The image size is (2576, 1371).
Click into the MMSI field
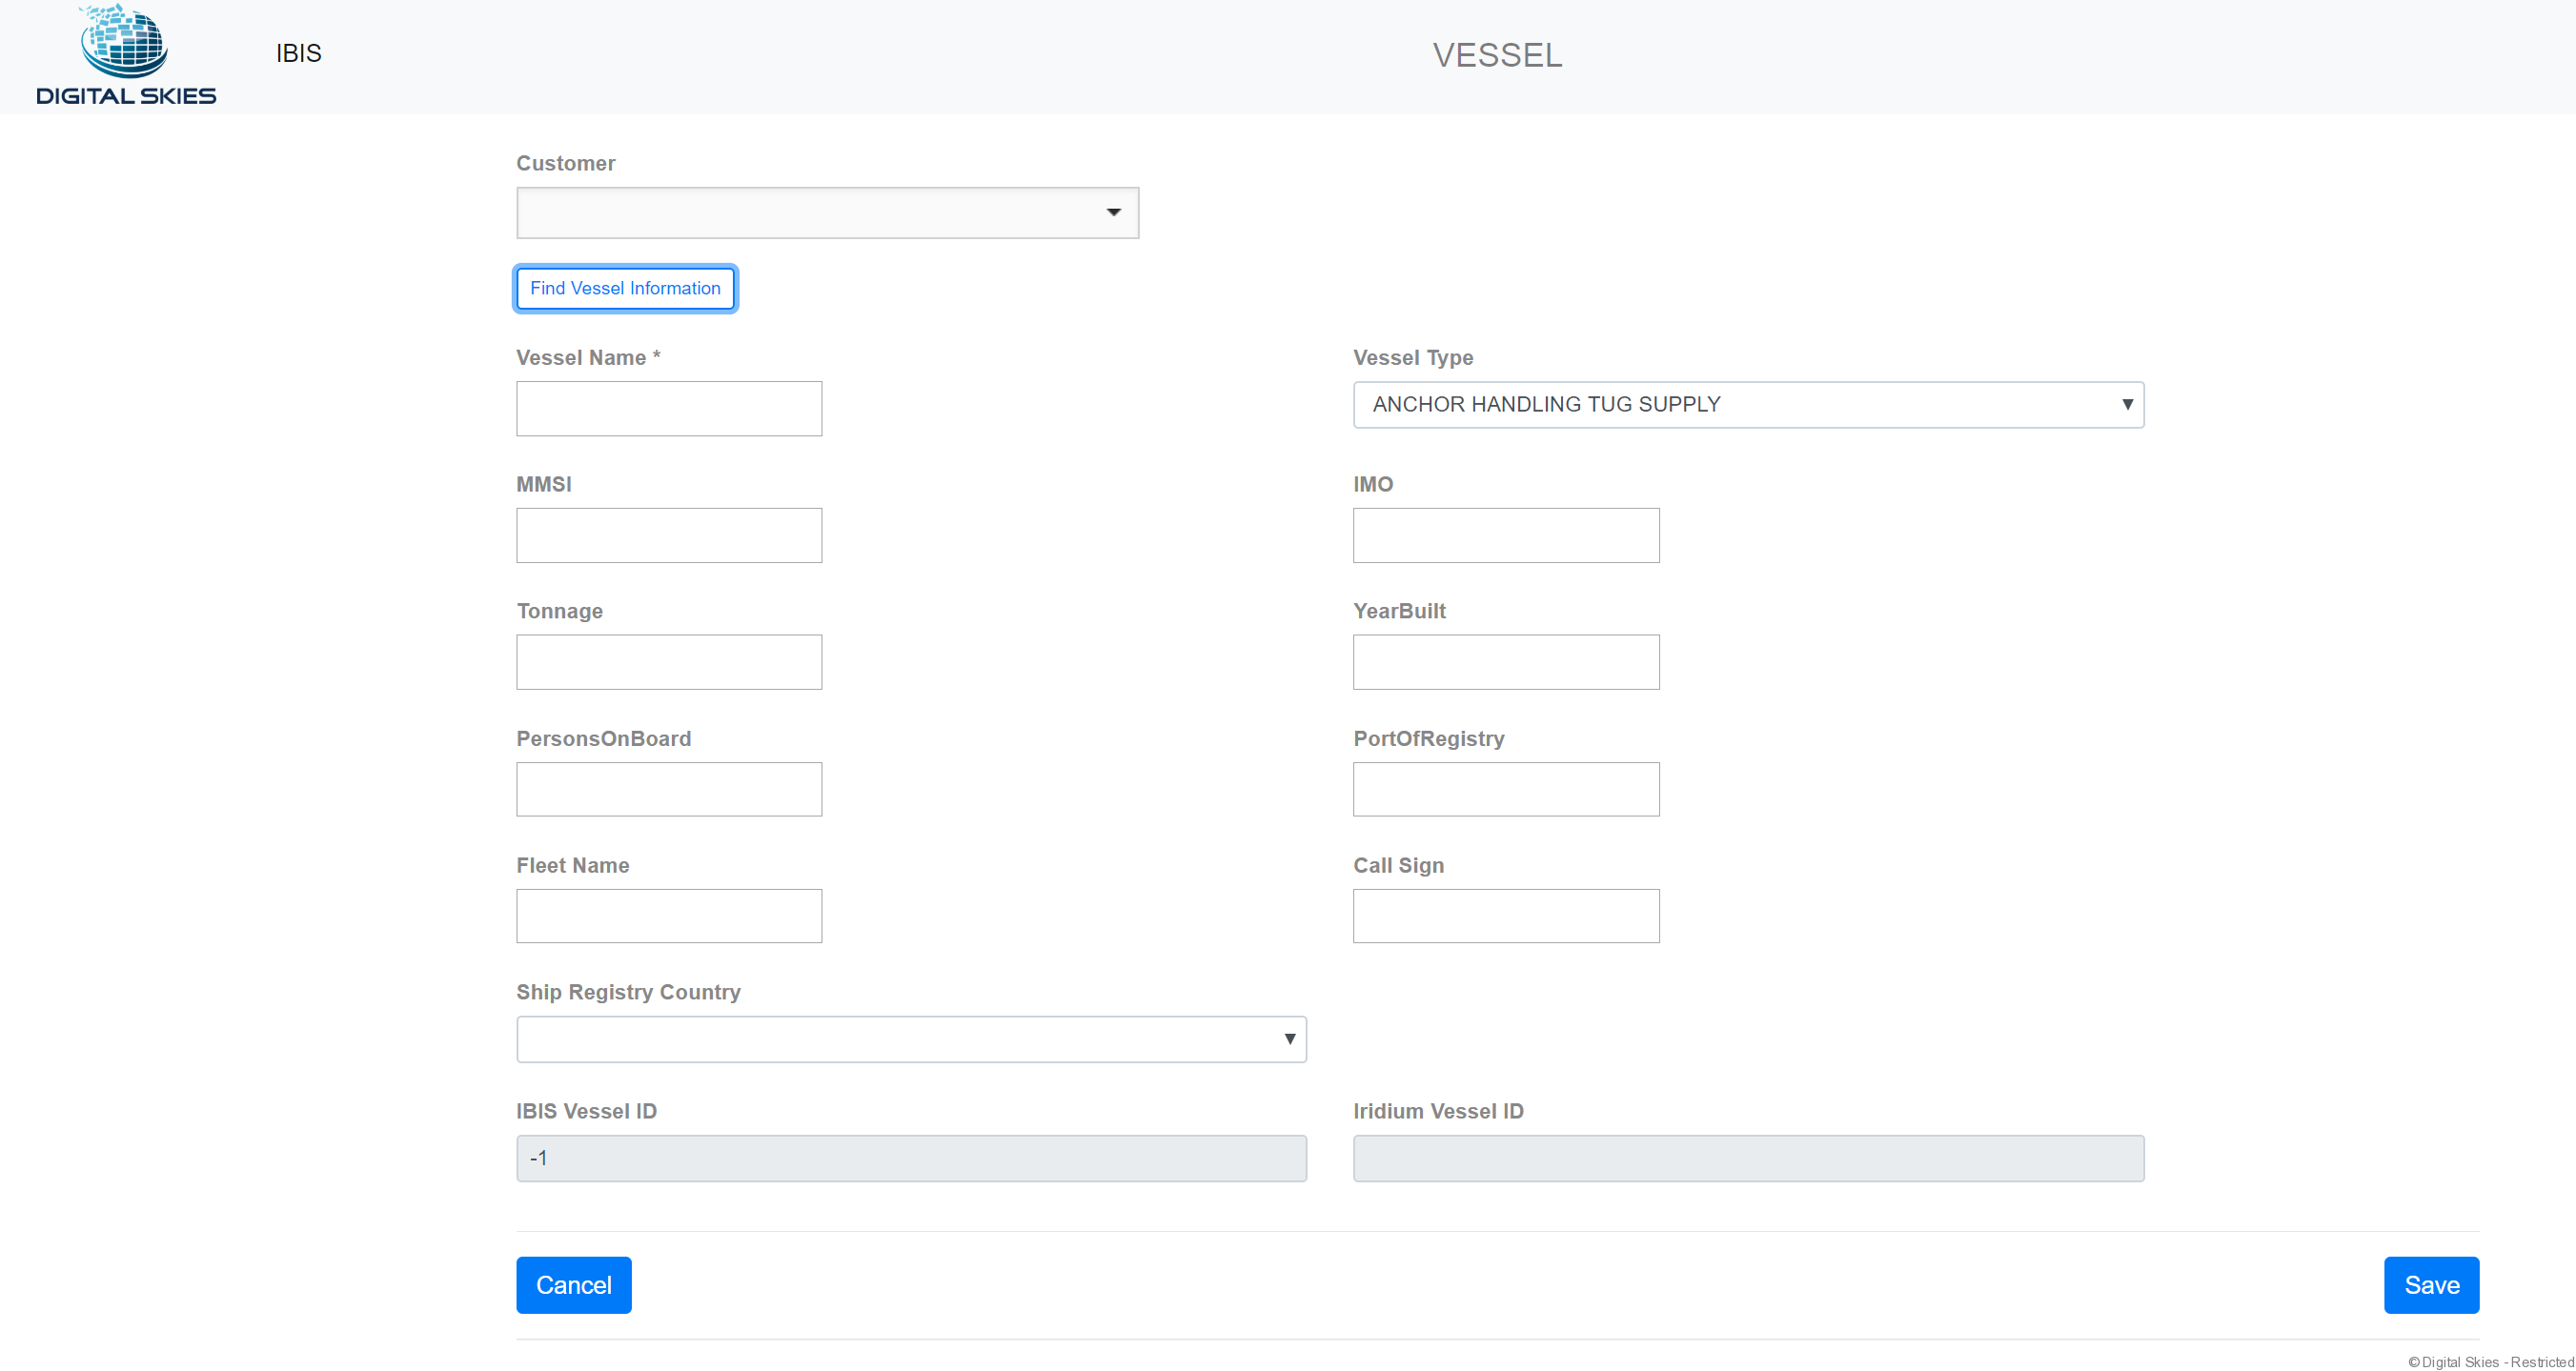pyautogui.click(x=669, y=535)
